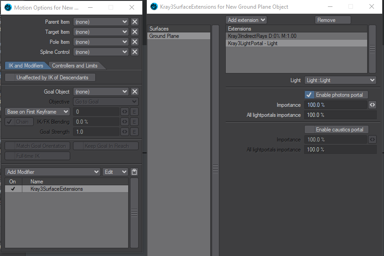
Task: Switch to Controllers and Limits tab
Action: (x=75, y=66)
